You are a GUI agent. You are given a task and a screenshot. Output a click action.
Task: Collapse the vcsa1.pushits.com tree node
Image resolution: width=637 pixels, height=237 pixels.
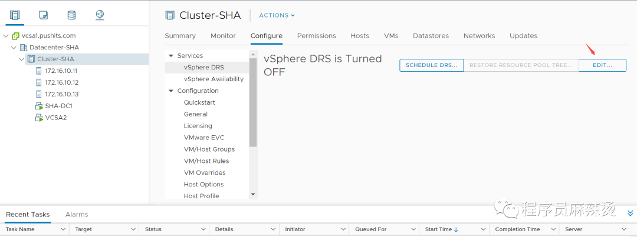pyautogui.click(x=5, y=35)
